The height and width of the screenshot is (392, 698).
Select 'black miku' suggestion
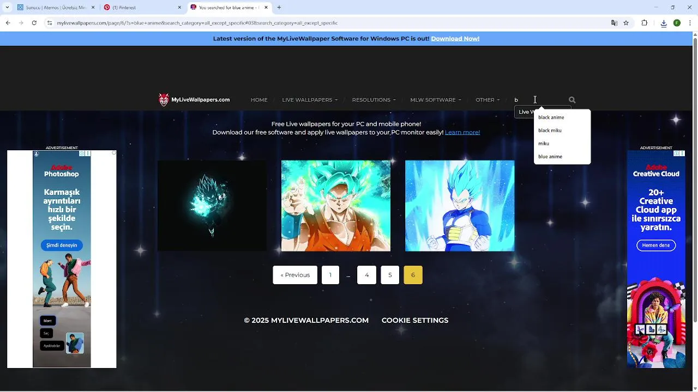[562, 131]
